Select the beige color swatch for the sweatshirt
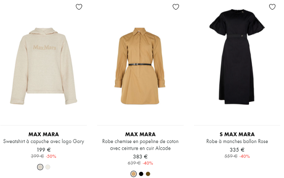284x178 pixels. 40,167
